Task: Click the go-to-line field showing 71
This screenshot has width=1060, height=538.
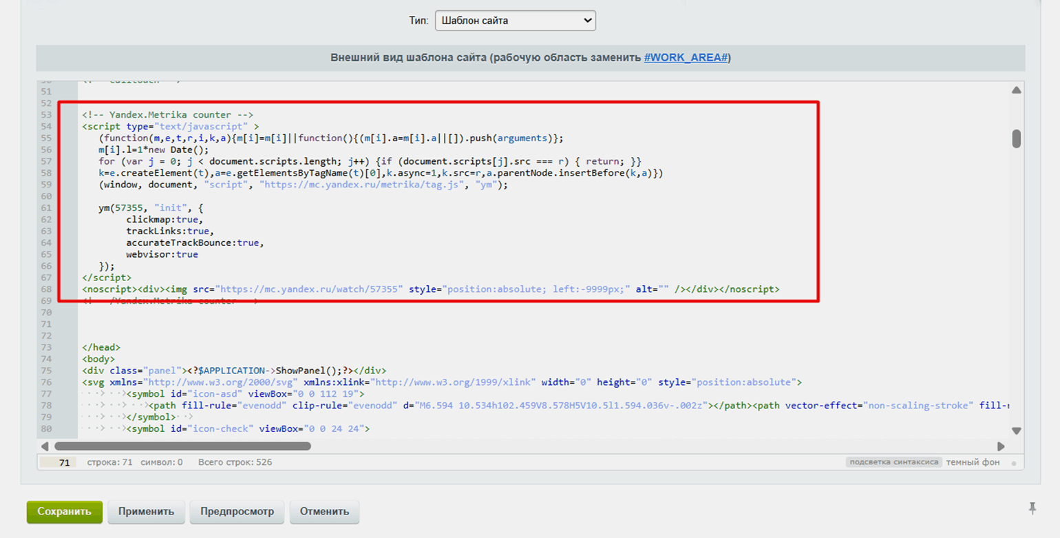Action: point(58,463)
